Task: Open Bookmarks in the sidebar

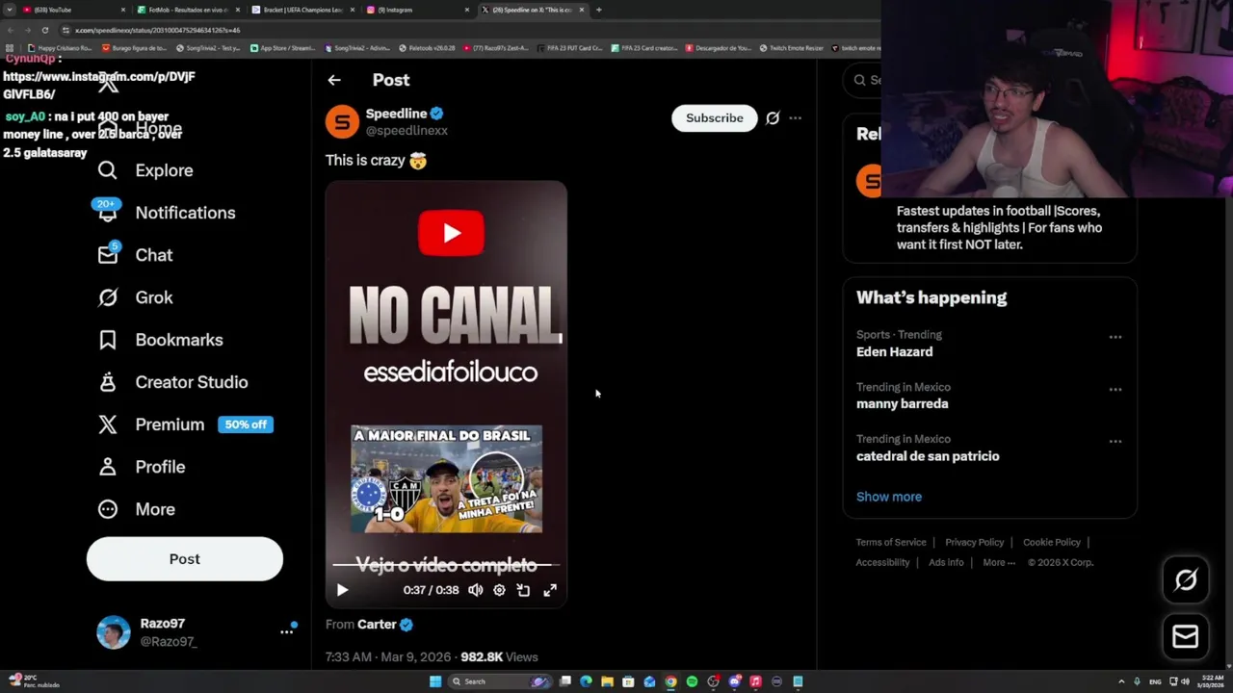Action: click(161, 340)
